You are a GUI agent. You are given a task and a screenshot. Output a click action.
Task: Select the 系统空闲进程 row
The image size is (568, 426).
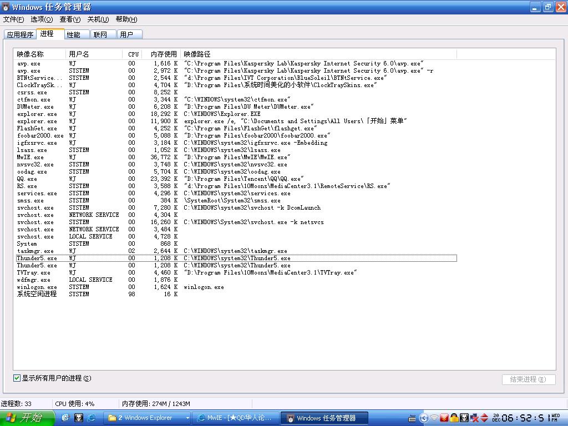coord(236,294)
